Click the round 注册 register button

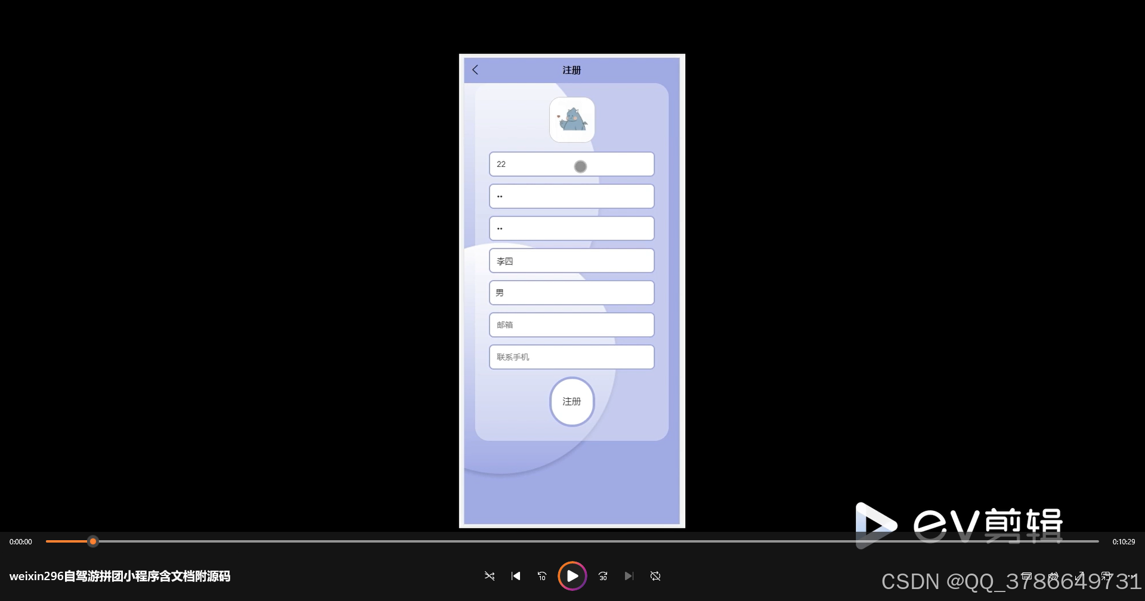point(572,402)
